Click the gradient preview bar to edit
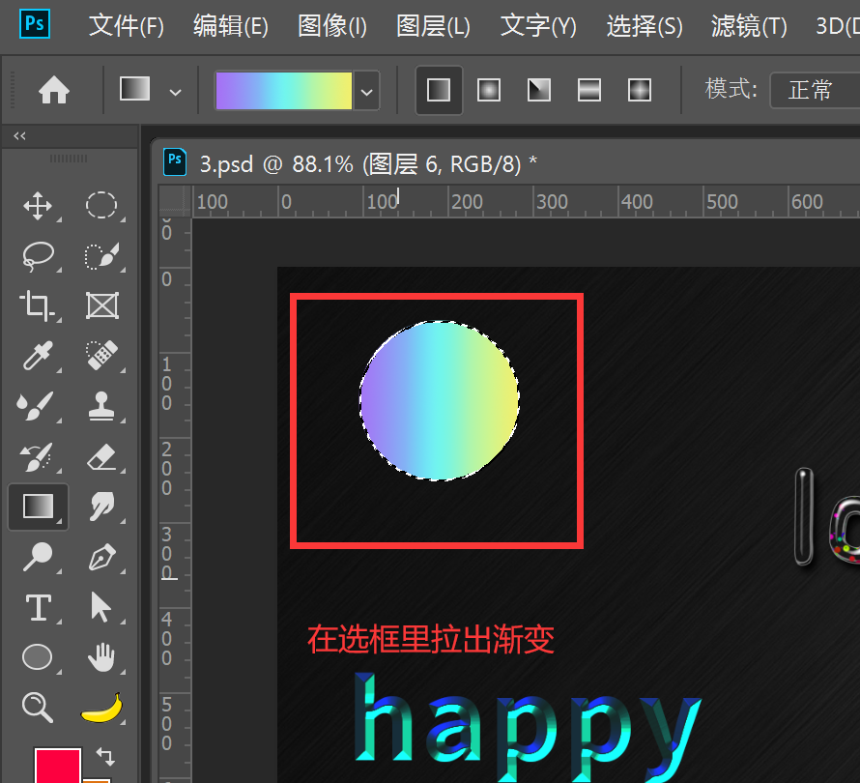 coord(284,91)
